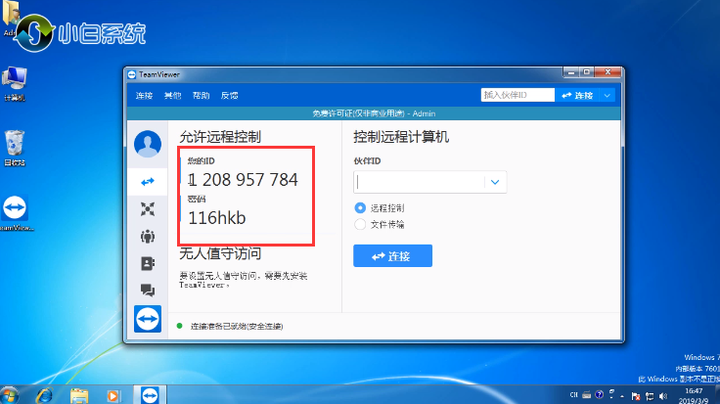Click the header 连接 button
This screenshot has height=404, width=720.
click(577, 95)
